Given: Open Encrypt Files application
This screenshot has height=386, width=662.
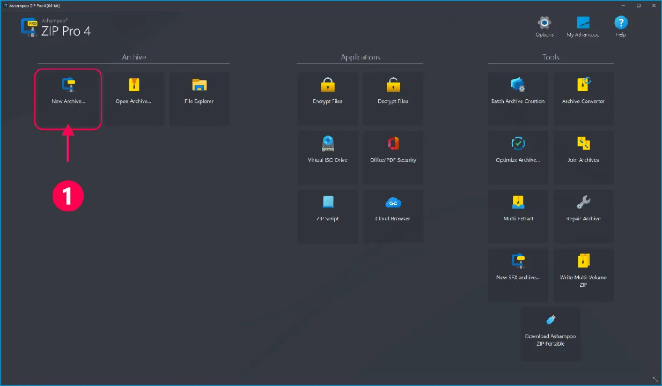Looking at the screenshot, I should [x=328, y=99].
